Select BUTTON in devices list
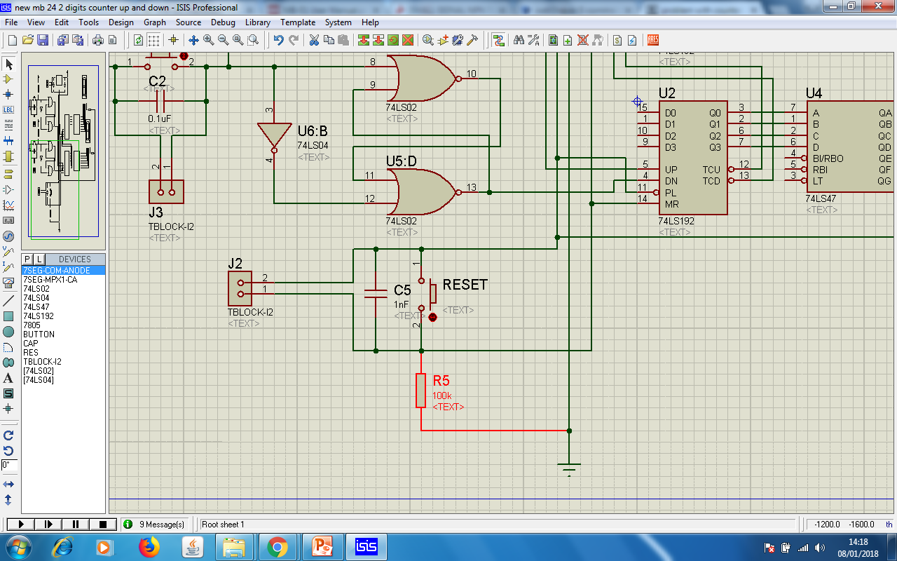Screen dimensions: 897x561 pos(63,334)
